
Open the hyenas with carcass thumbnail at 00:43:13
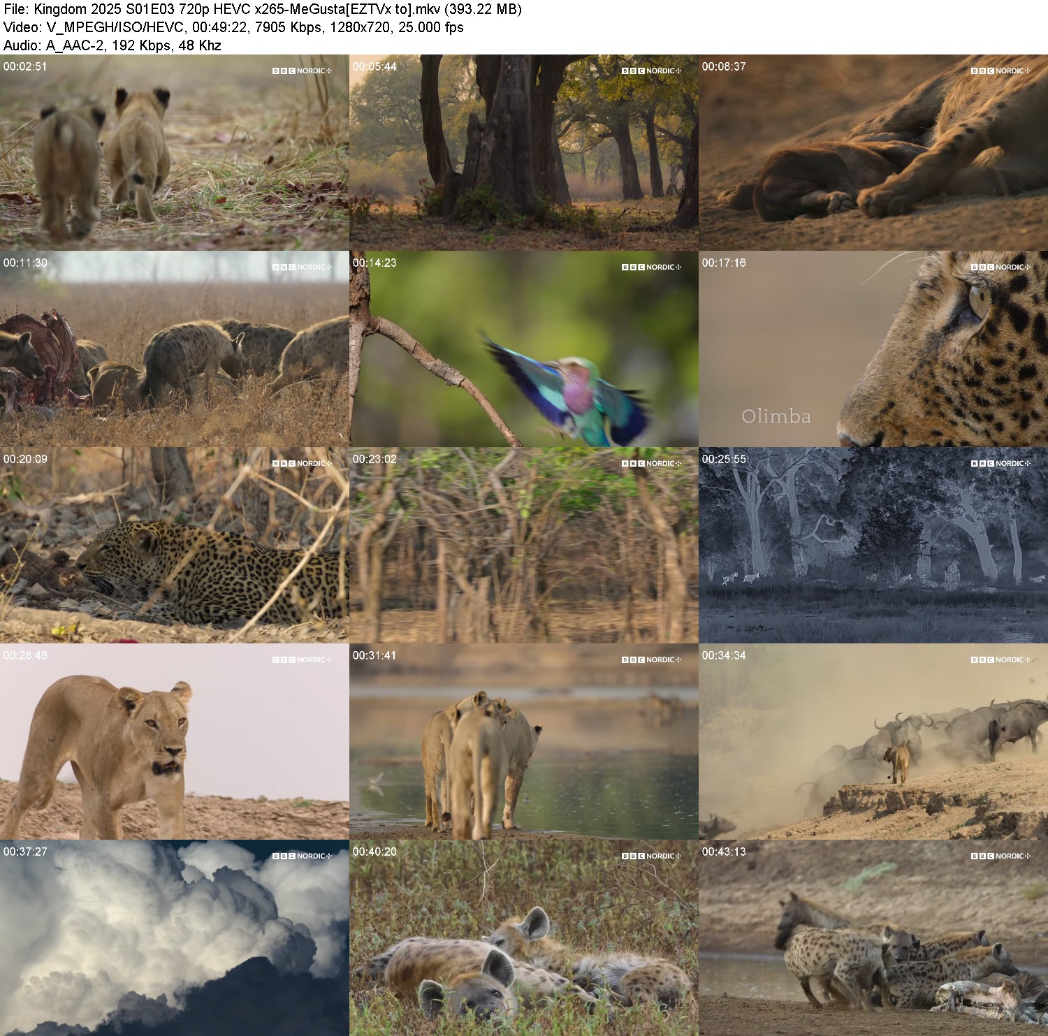(873, 937)
